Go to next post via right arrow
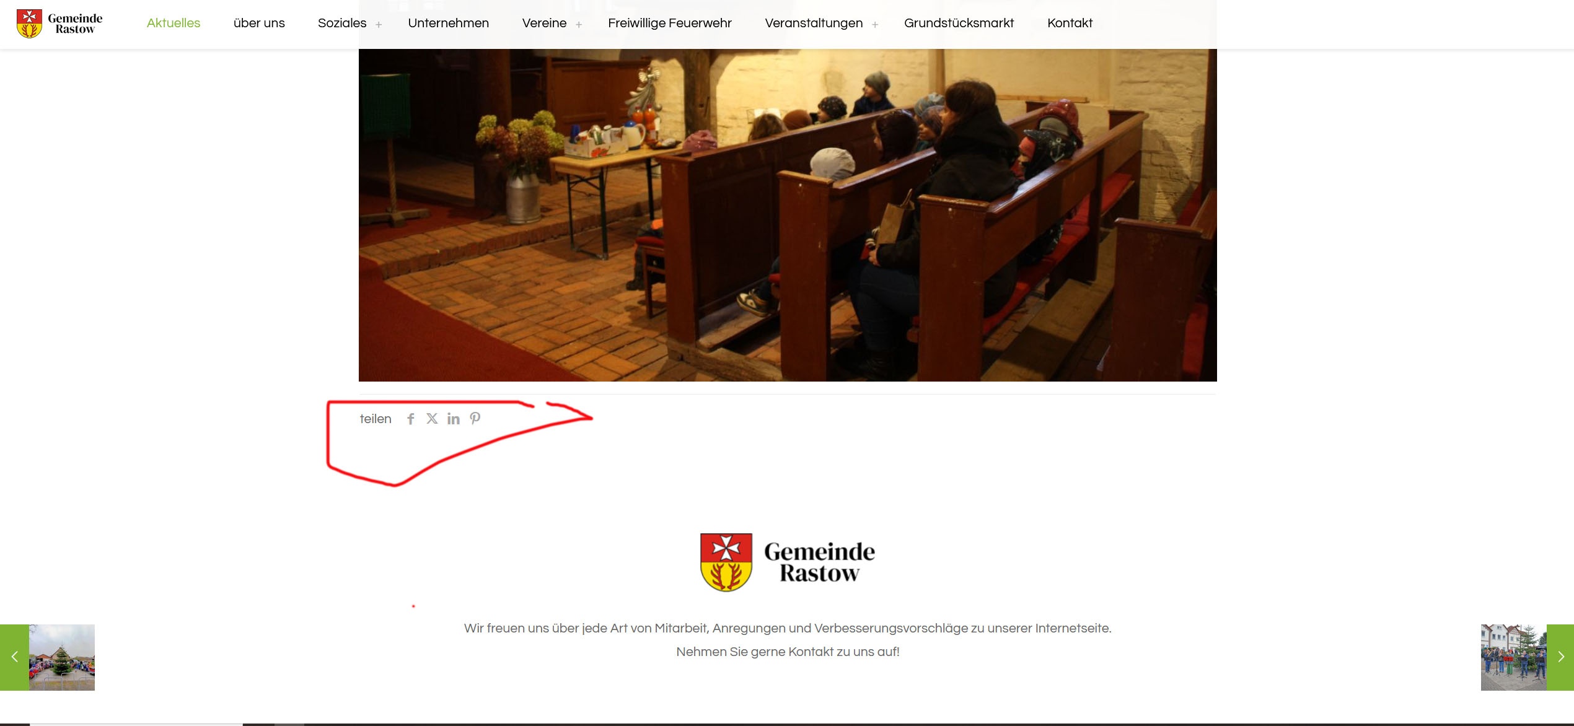This screenshot has height=726, width=1574. click(x=1560, y=657)
